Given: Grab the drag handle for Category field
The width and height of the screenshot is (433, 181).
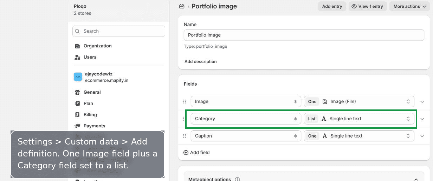Looking at the screenshot, I should [x=185, y=119].
